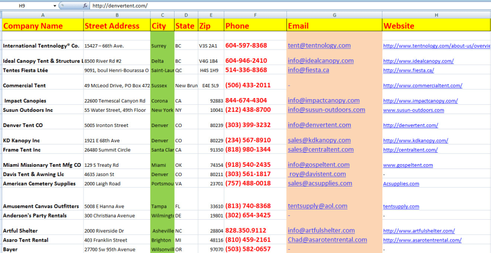Open the tent@tentnology.com email link
491x253 pixels.
(x=319, y=45)
